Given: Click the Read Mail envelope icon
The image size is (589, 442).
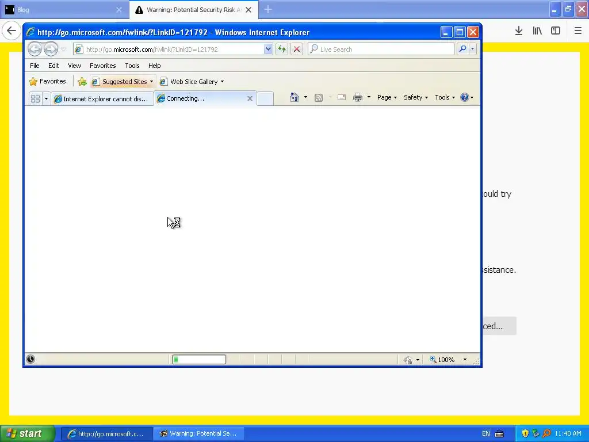Looking at the screenshot, I should click(x=342, y=97).
